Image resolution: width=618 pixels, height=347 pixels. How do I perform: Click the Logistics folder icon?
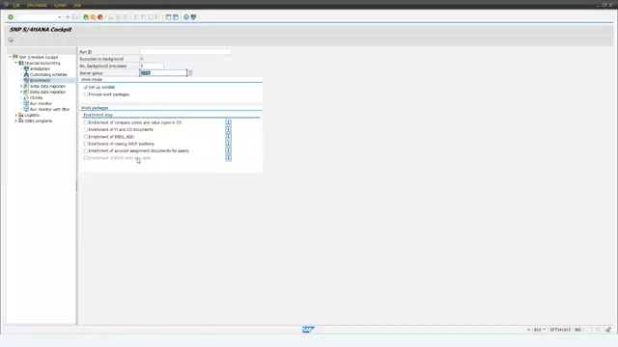(21, 115)
